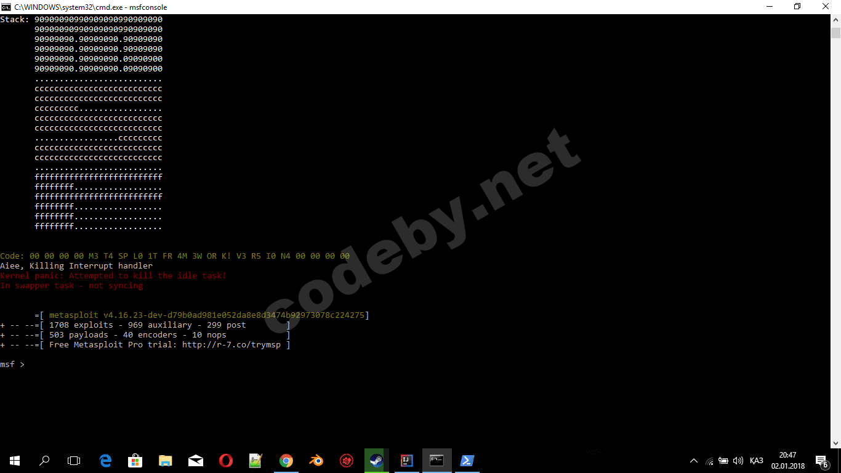The image size is (841, 473).
Task: Switch to Blender on the taskbar
Action: [x=316, y=461]
